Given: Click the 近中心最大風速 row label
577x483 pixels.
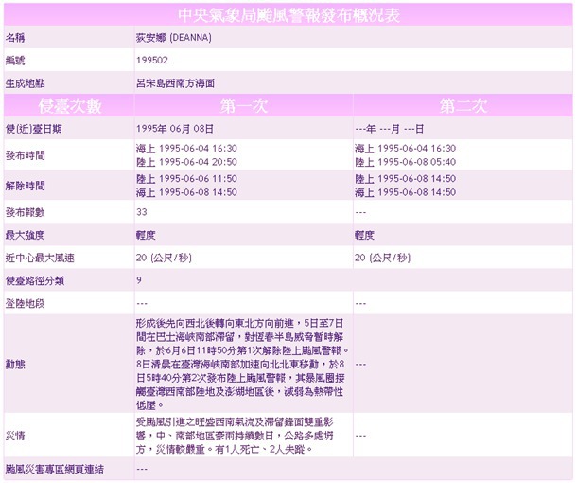Looking at the screenshot, I should pyautogui.click(x=40, y=258).
